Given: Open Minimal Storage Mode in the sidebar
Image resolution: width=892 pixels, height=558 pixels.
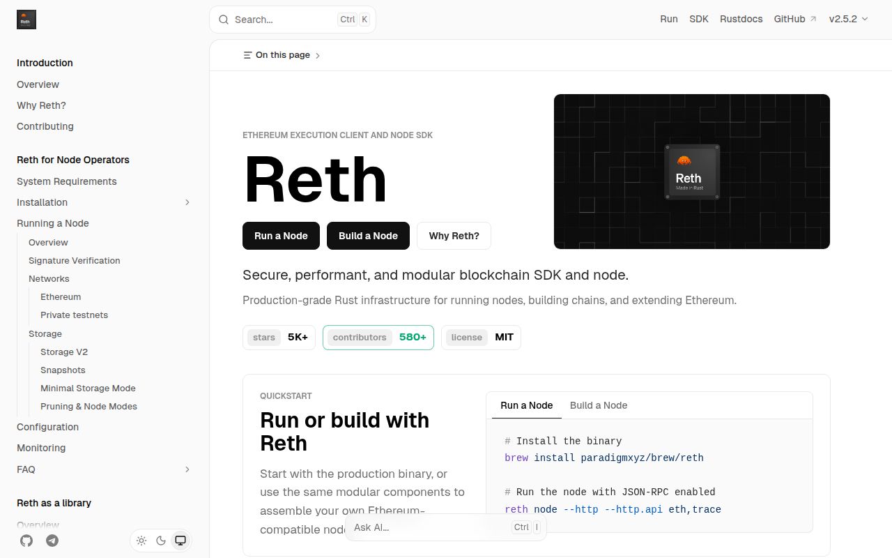Looking at the screenshot, I should tap(88, 389).
